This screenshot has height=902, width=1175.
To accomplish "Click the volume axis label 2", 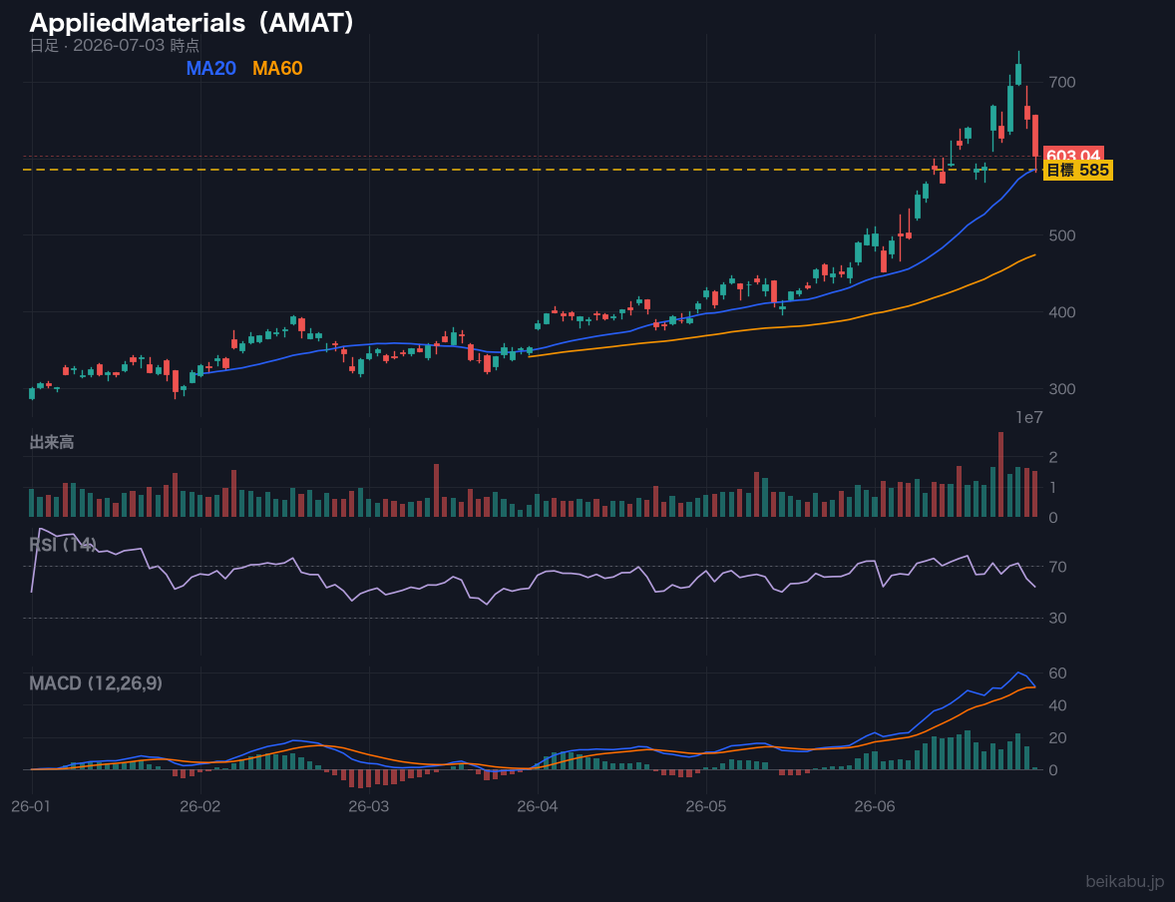I will 1053,457.
